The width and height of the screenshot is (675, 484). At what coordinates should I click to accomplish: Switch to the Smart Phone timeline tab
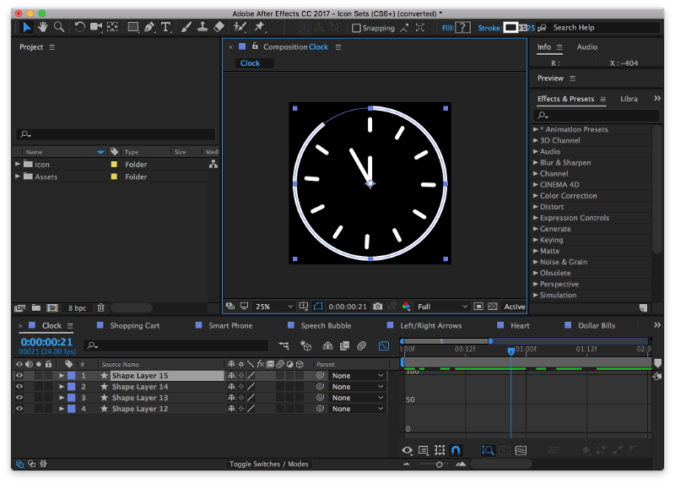230,326
